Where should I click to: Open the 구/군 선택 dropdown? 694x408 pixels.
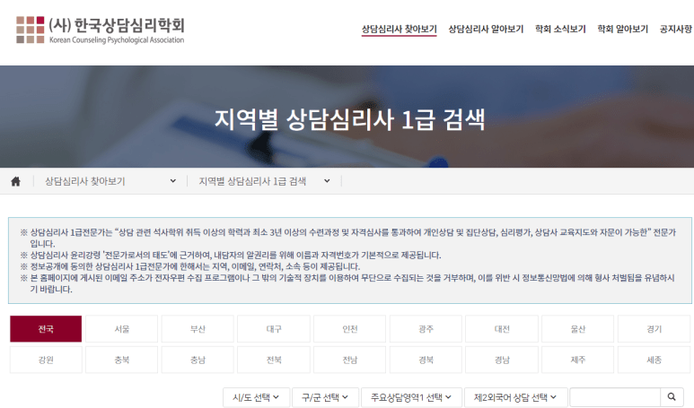[324, 397]
